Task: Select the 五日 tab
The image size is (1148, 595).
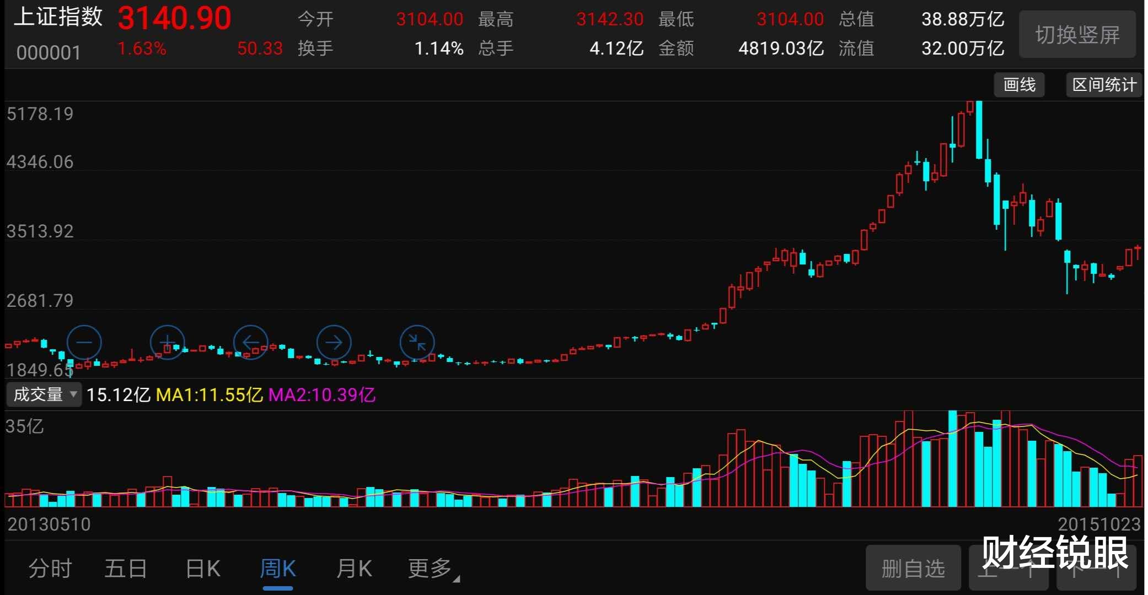Action: pos(126,569)
